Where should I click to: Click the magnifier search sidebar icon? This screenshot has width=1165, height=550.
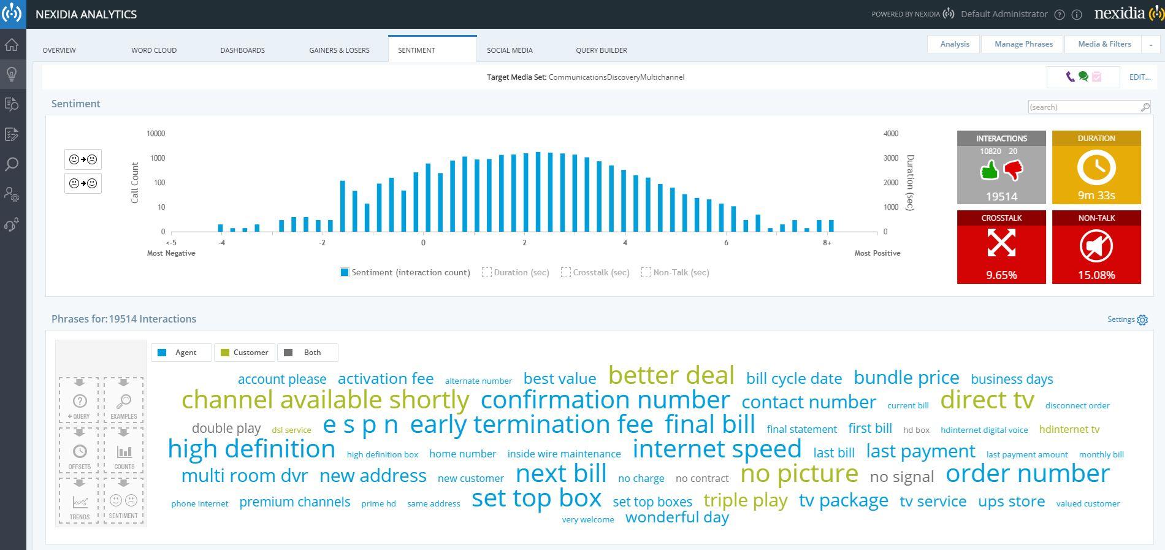pos(12,164)
